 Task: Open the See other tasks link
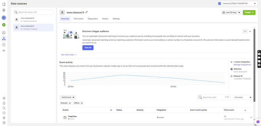(69, 55)
